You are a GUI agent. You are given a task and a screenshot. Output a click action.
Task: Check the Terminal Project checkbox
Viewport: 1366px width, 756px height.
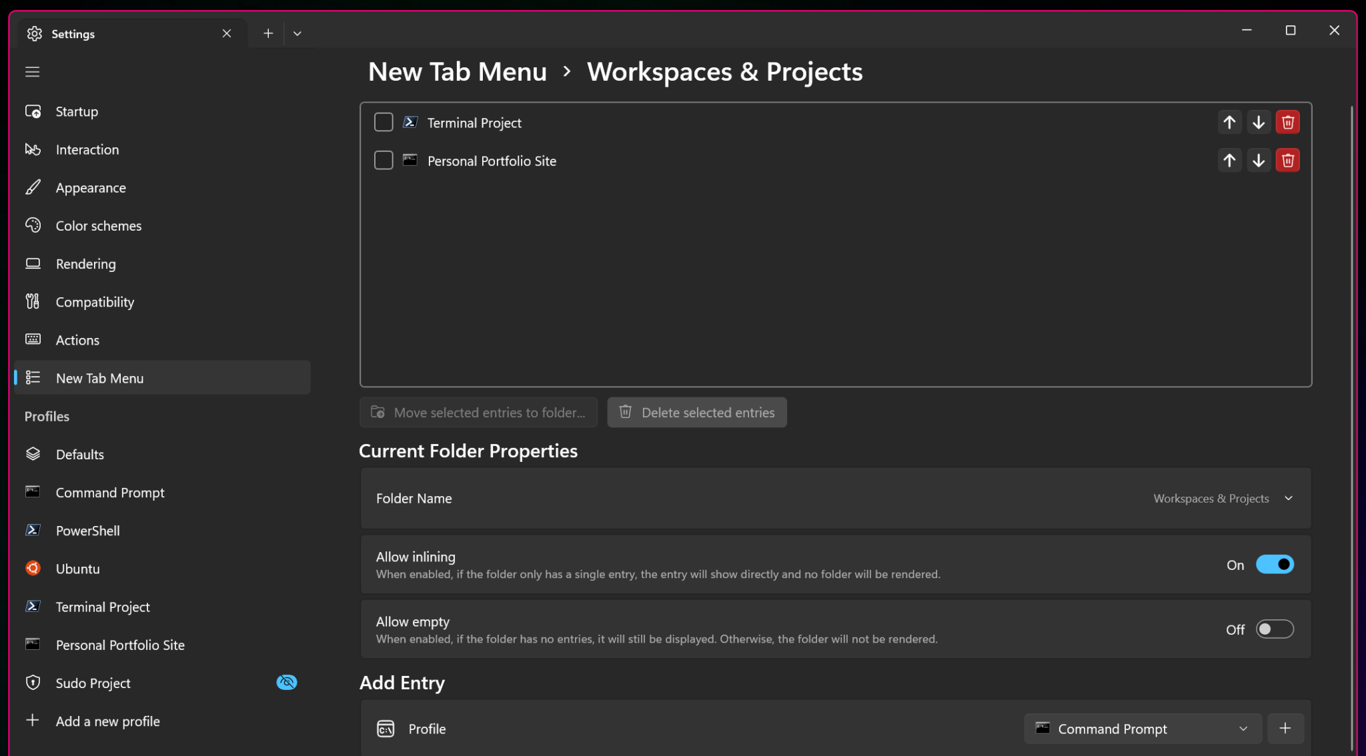coord(384,123)
